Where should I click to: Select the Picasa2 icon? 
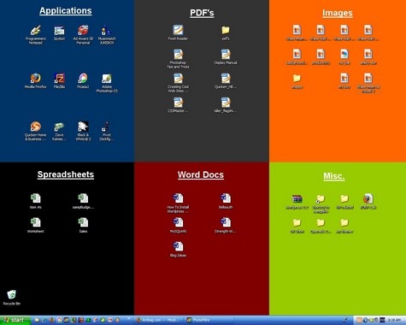click(x=83, y=80)
